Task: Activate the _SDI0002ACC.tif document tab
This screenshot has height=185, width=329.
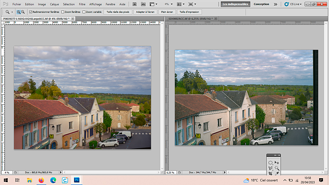Action: [190, 19]
